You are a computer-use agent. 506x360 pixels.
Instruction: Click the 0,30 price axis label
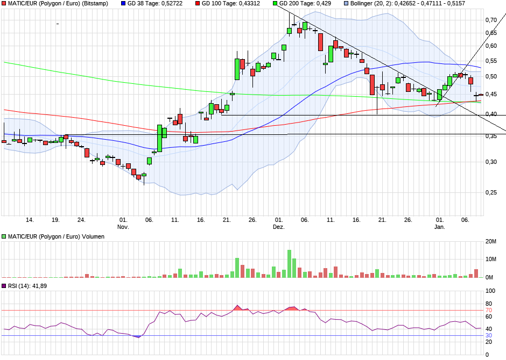(491, 162)
